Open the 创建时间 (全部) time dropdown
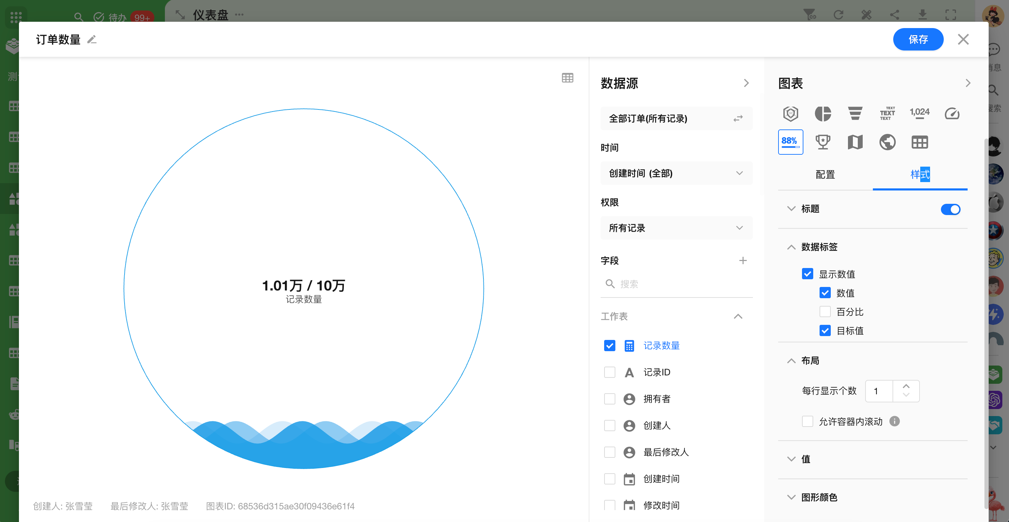The width and height of the screenshot is (1009, 522). pos(676,173)
